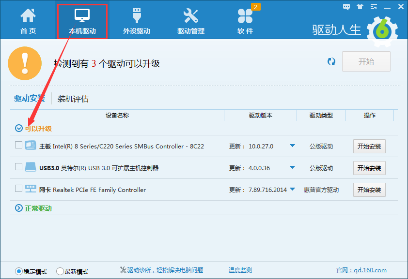Open version dropdown for 7.89.716.2014
408x279 pixels.
292,190
